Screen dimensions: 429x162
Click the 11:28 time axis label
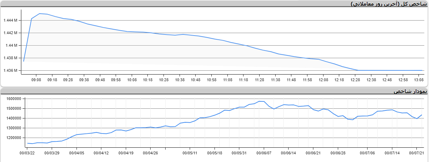(259, 80)
